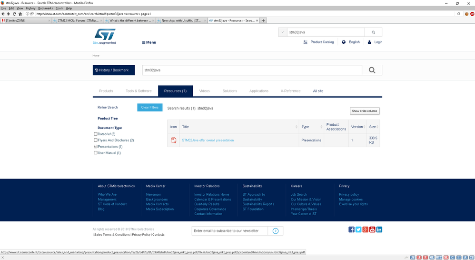The height and width of the screenshot is (260, 475).
Task: Click the History / Bookmark button
Action: [x=114, y=70]
